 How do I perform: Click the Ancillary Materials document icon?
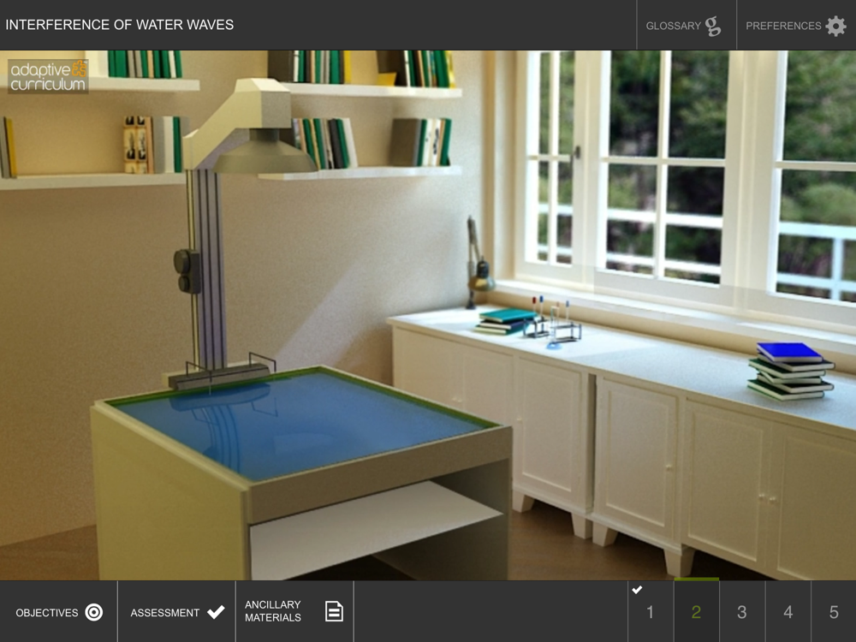point(334,611)
